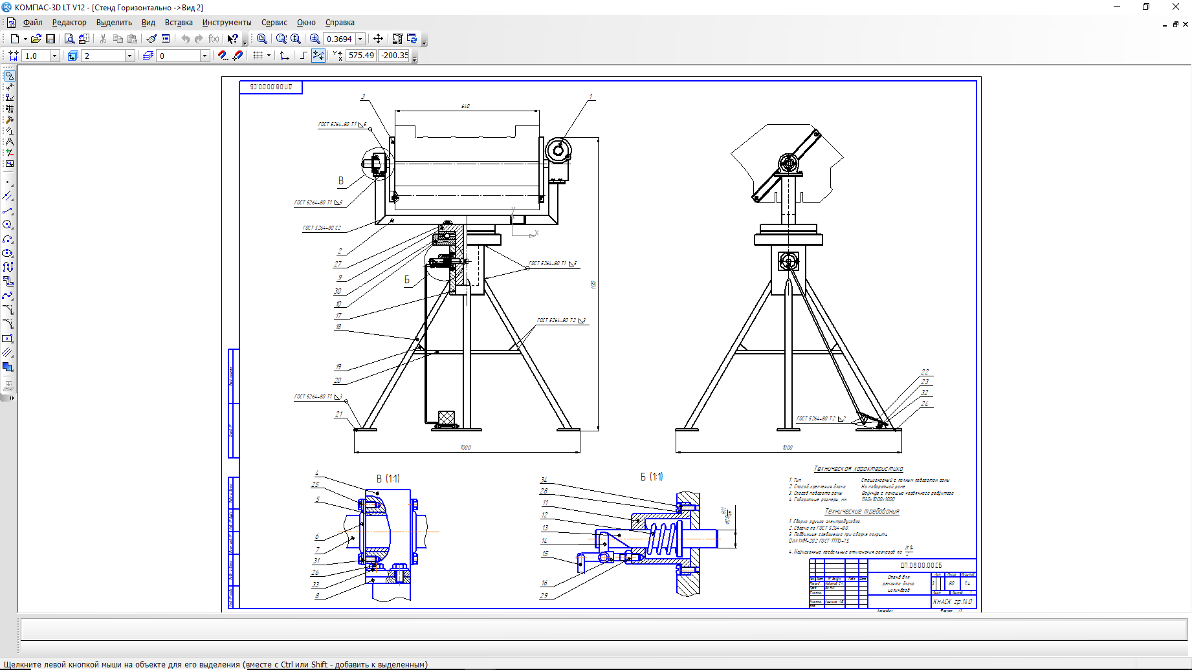
Task: Open the Вставка menu
Action: tap(179, 23)
